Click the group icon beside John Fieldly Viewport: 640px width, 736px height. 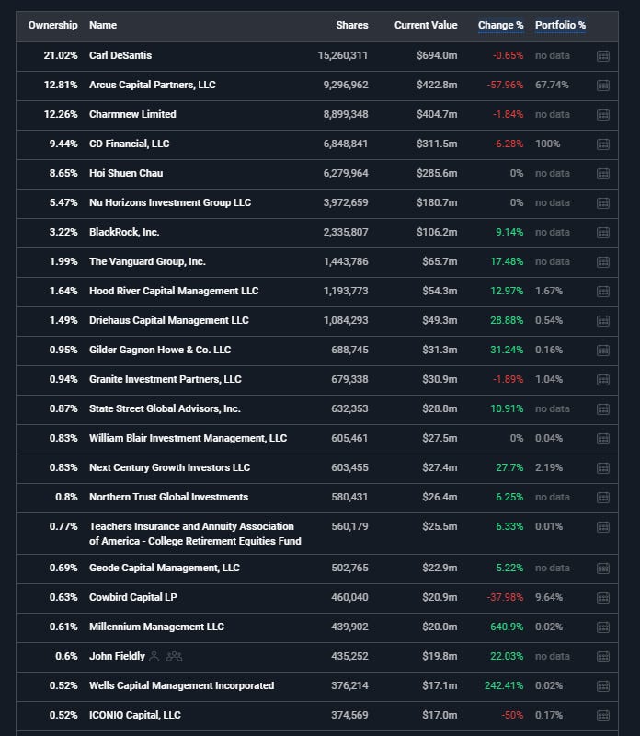(174, 656)
